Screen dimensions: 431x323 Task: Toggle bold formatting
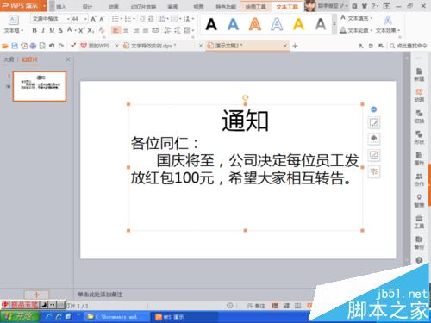coord(34,30)
